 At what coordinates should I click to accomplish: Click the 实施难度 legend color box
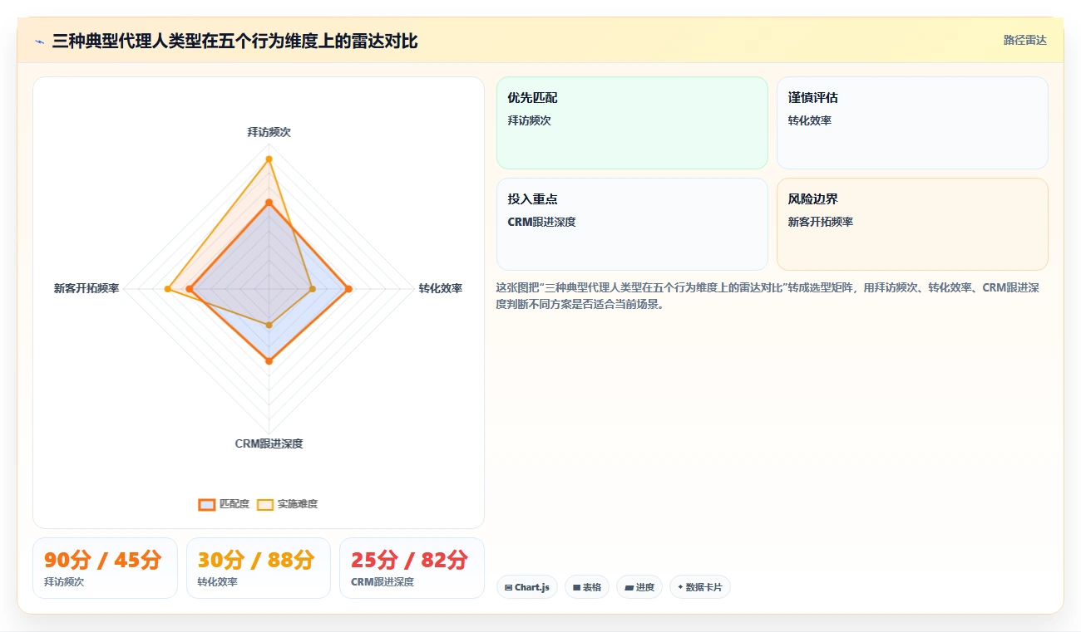[x=265, y=504]
